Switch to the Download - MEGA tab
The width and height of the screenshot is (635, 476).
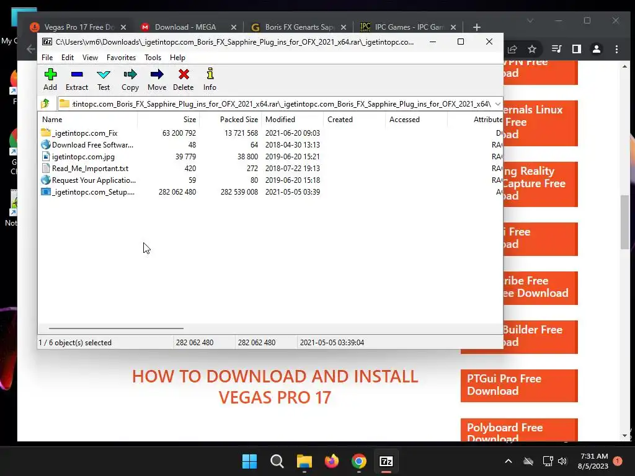point(185,27)
